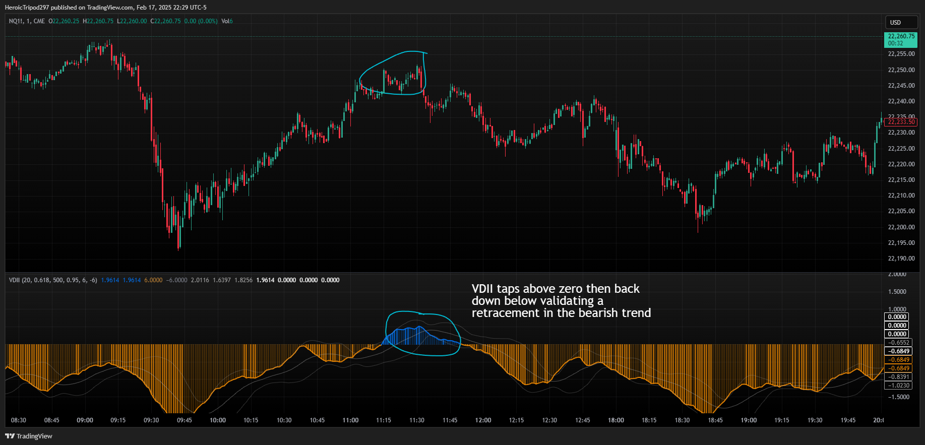Image resolution: width=925 pixels, height=445 pixels.
Task: Click the green current price label with 00:32 countdown
Action: pyautogui.click(x=901, y=40)
